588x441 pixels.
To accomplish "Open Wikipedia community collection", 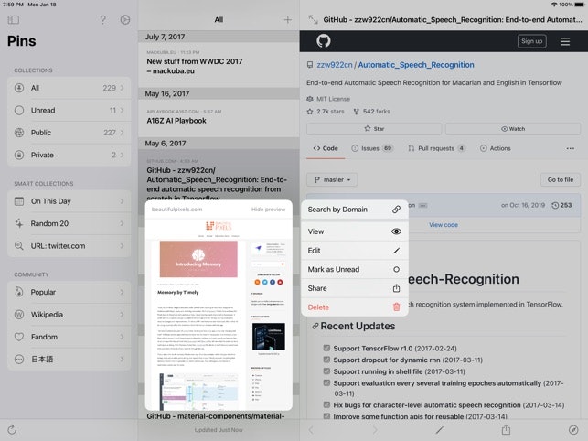I will point(69,315).
